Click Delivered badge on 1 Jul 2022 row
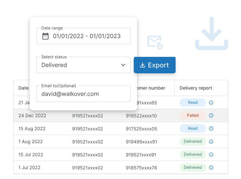Screen dimensions: 241x179 coord(193,168)
